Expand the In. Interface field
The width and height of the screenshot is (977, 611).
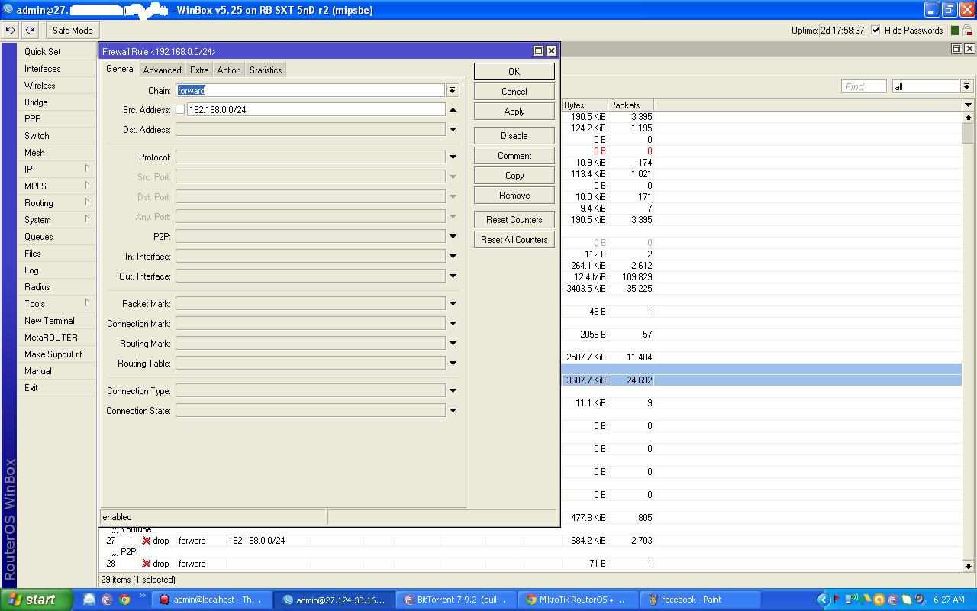[453, 256]
